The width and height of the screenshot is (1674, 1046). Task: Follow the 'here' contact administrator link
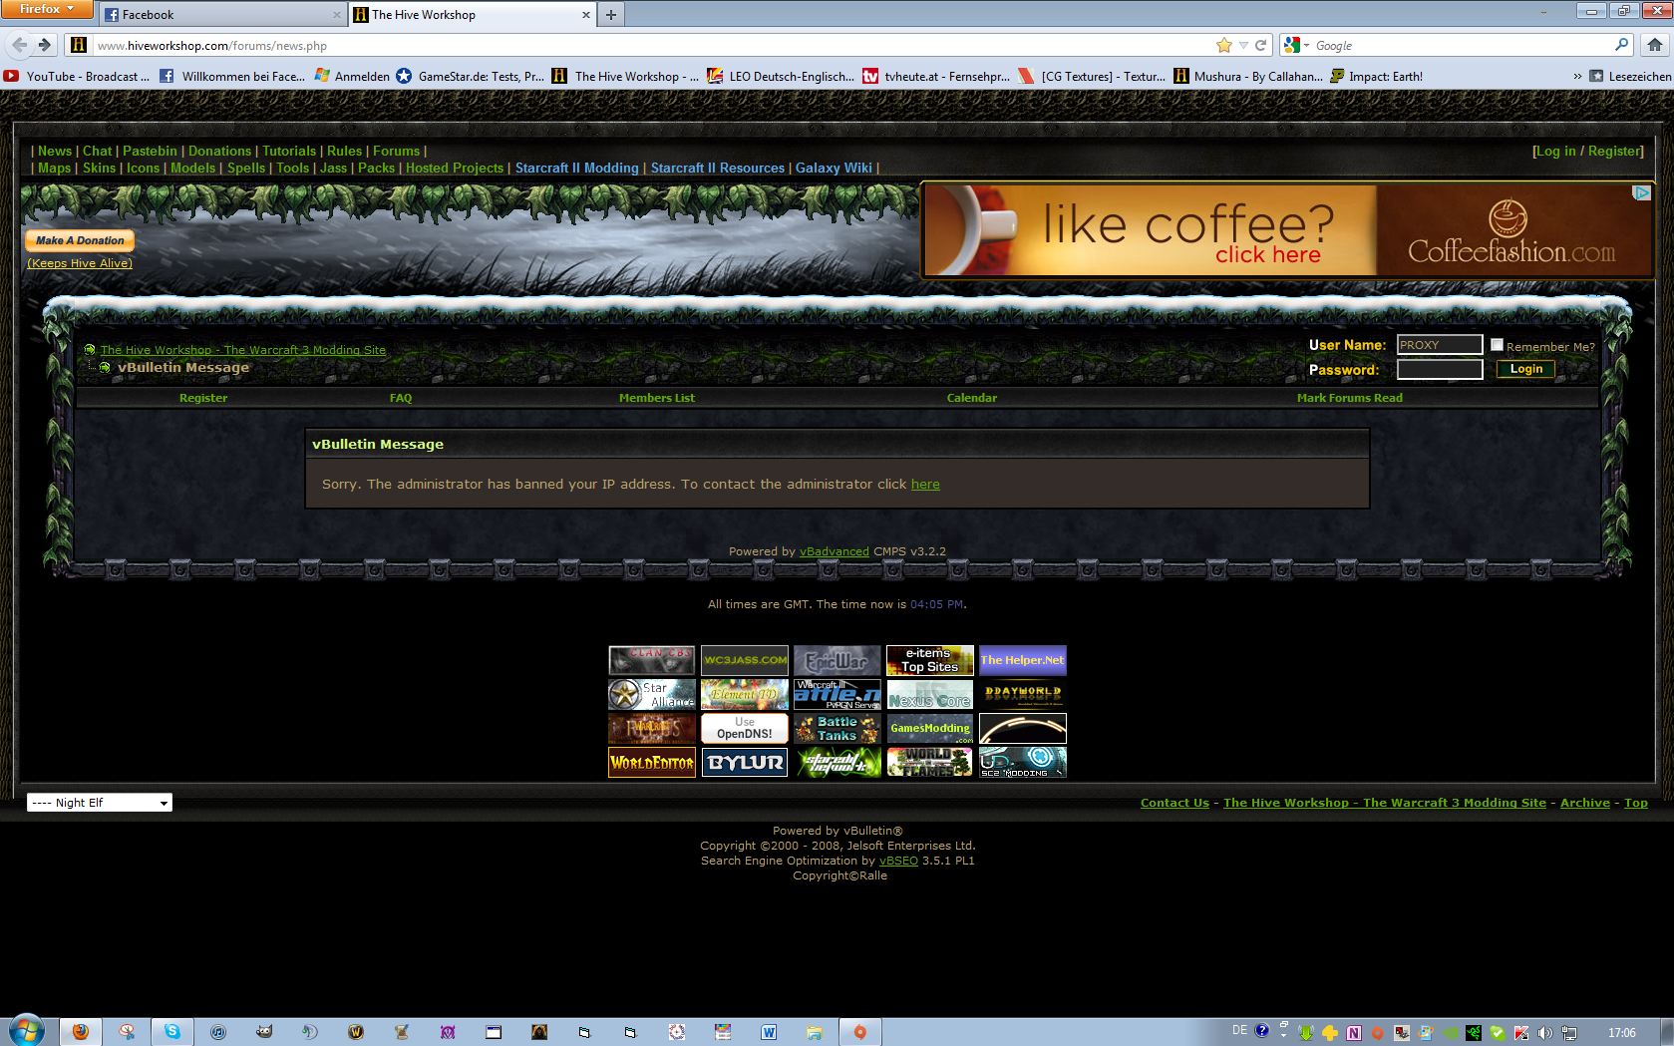coord(925,485)
